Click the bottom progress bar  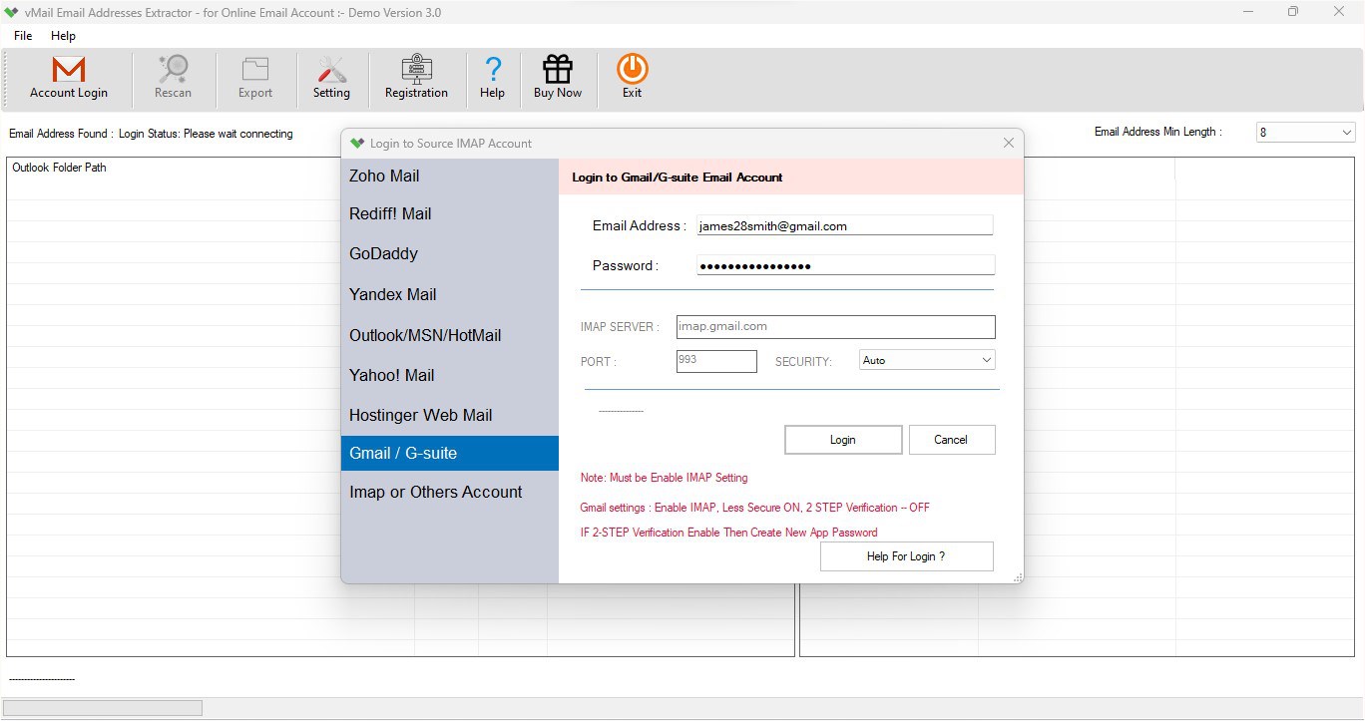coord(103,708)
